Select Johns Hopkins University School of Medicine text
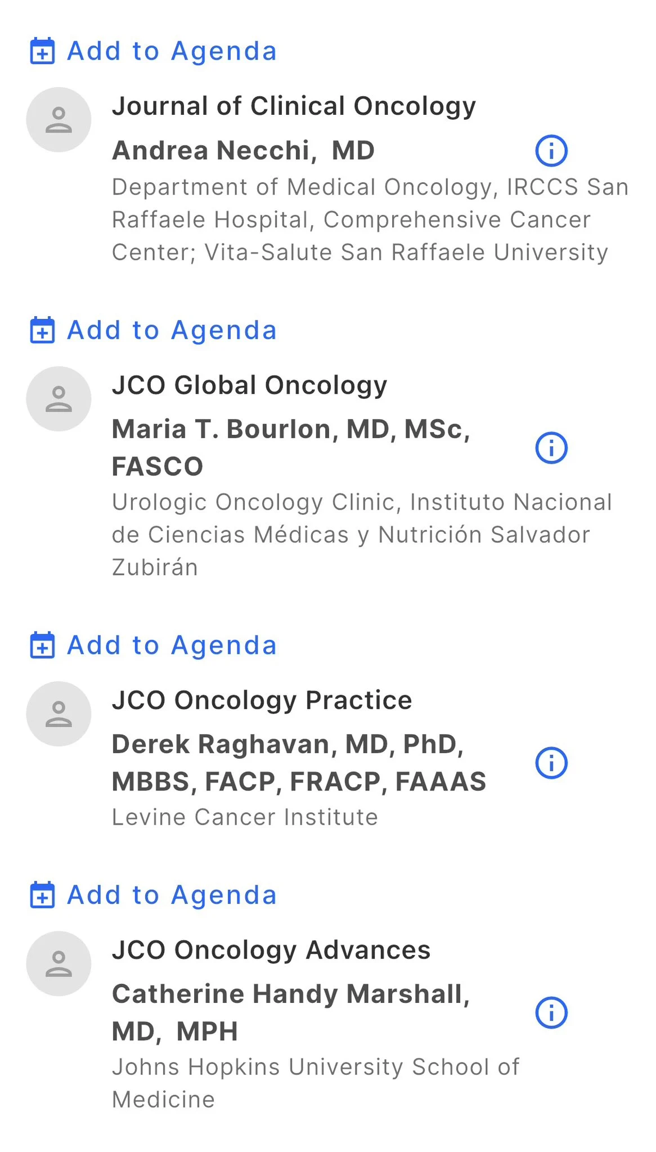The height and width of the screenshot is (1152, 656). 315,1083
